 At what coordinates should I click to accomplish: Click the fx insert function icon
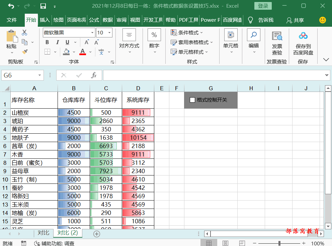click(x=94, y=75)
